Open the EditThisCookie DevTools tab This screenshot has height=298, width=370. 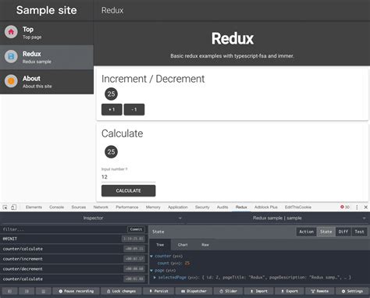[x=298, y=208]
